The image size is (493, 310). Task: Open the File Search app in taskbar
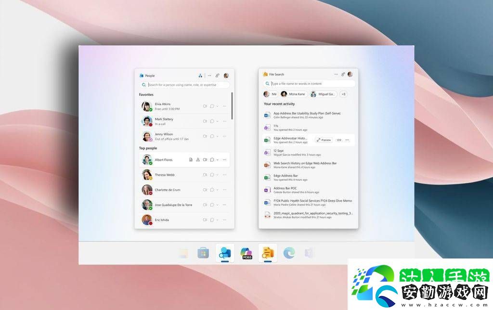tap(268, 253)
